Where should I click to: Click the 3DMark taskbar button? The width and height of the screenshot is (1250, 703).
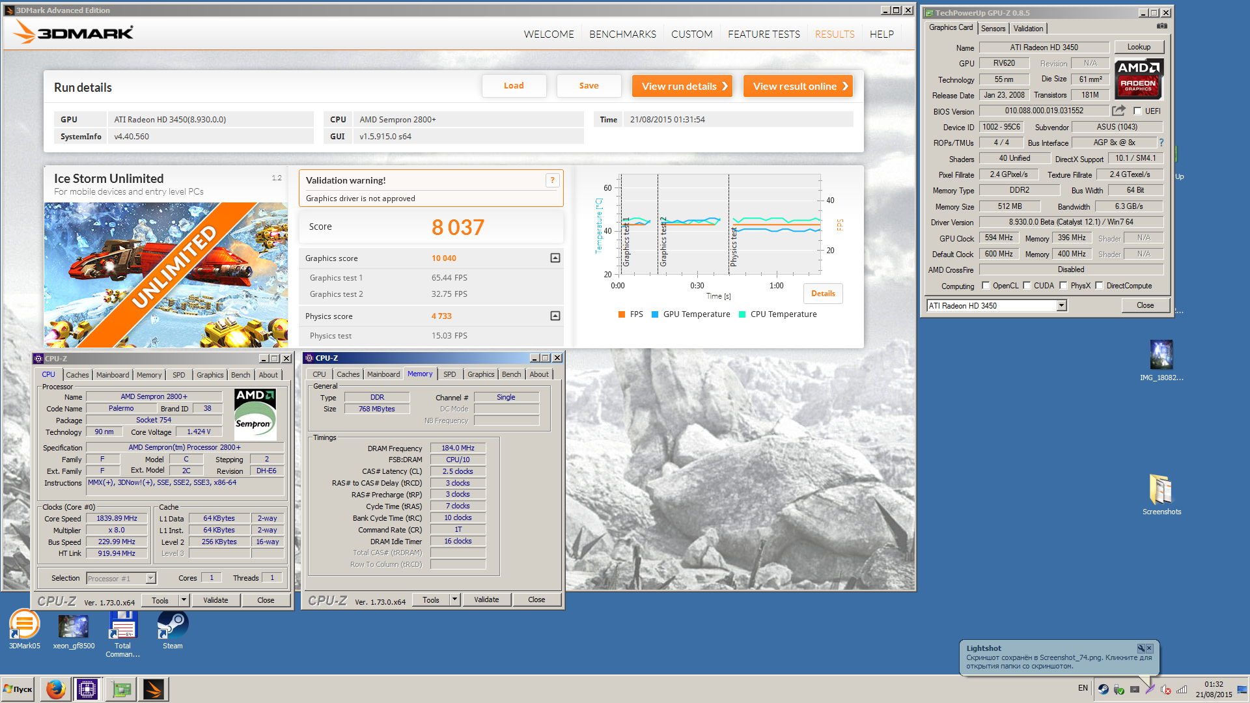pos(154,689)
